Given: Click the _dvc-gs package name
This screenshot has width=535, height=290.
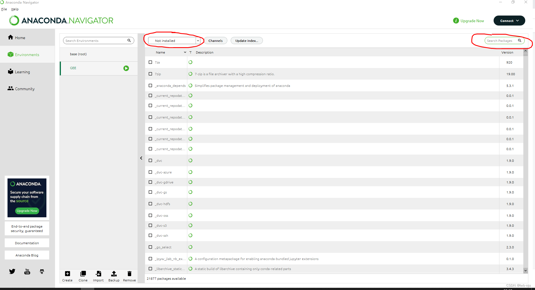Looking at the screenshot, I should (x=161, y=192).
